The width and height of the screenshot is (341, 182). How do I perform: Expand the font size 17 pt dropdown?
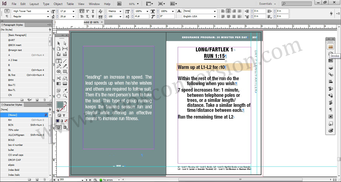tap(73, 11)
